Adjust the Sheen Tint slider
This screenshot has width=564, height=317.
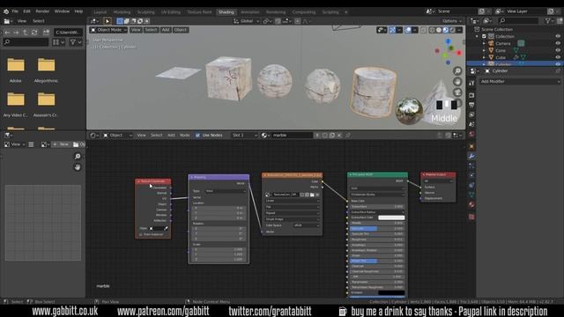(x=376, y=261)
